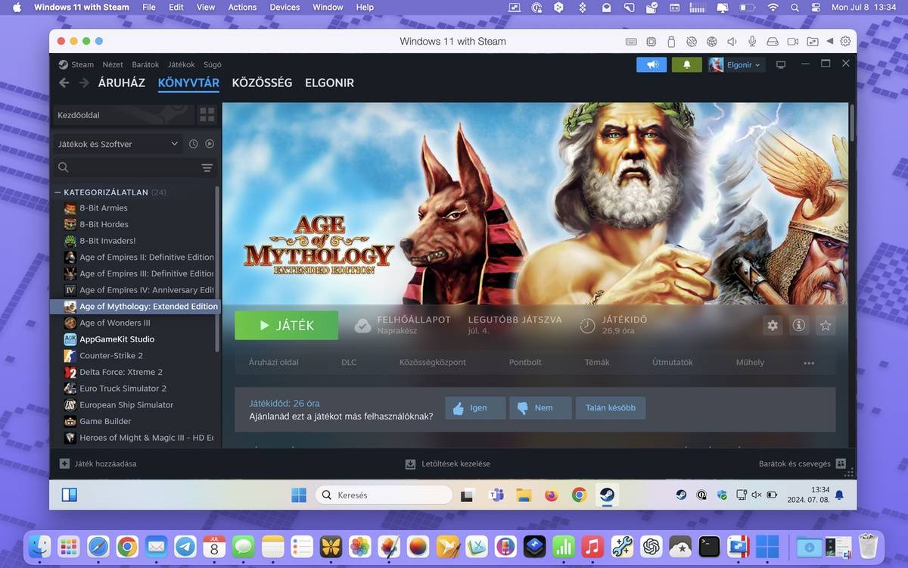
Task: Open the Súgó menu
Action: coord(213,64)
